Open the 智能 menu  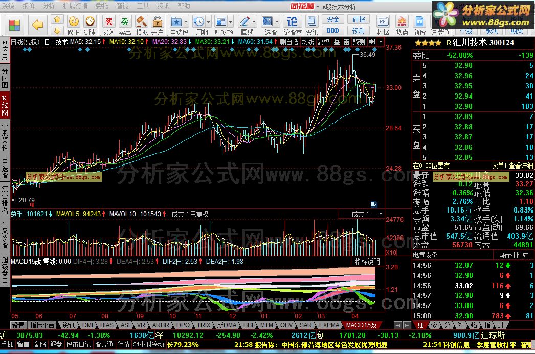click(122, 6)
